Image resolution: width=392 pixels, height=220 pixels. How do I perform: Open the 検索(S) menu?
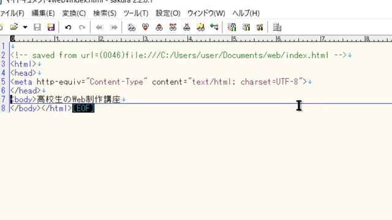click(105, 13)
